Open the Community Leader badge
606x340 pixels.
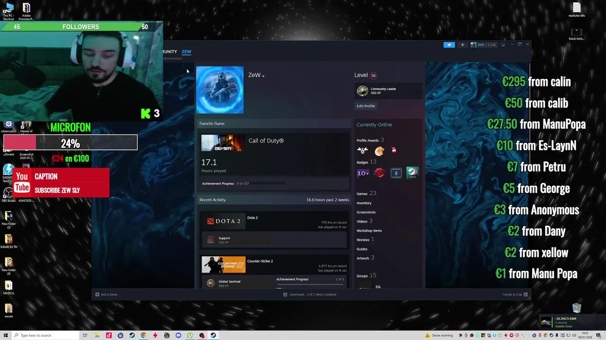(x=388, y=91)
